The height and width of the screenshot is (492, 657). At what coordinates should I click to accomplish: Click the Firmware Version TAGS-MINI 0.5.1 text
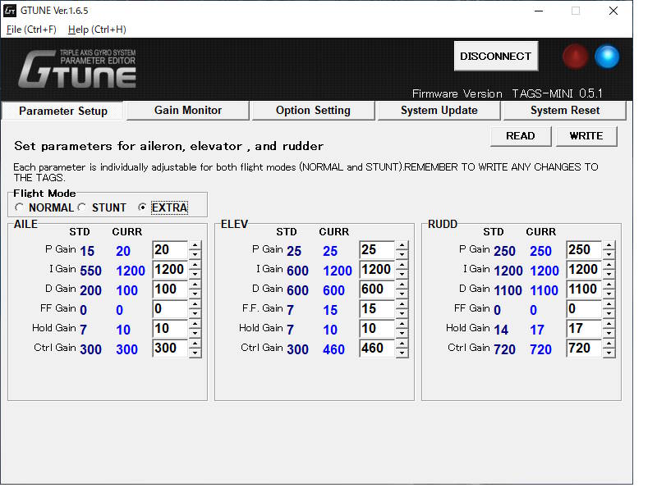(x=508, y=93)
